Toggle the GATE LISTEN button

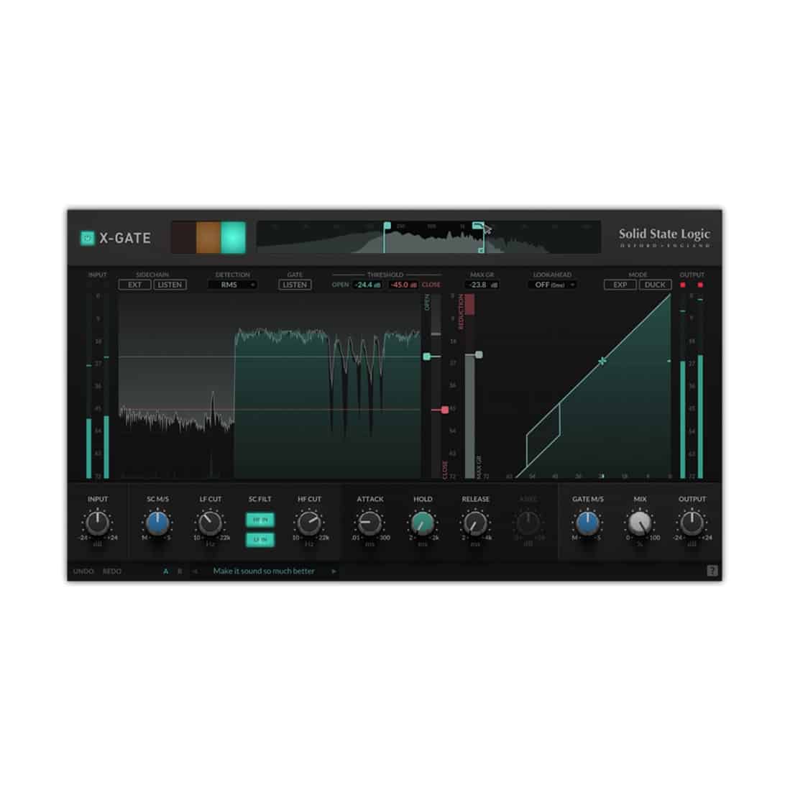click(295, 285)
